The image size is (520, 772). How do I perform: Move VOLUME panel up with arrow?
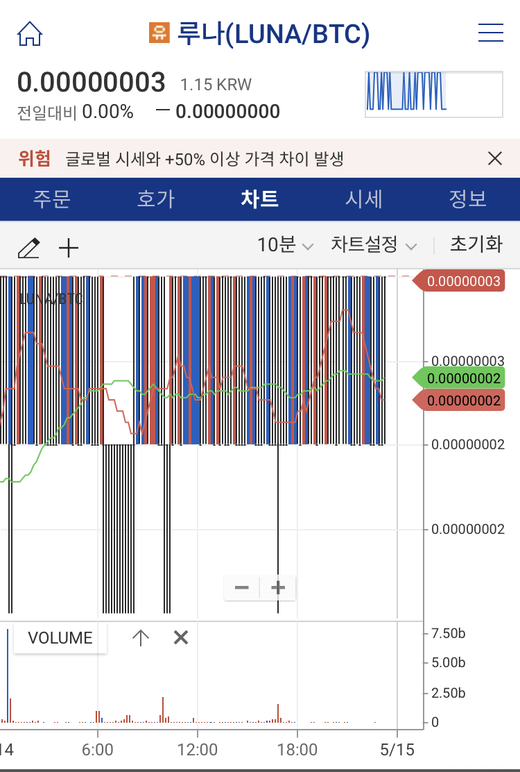[x=141, y=637]
